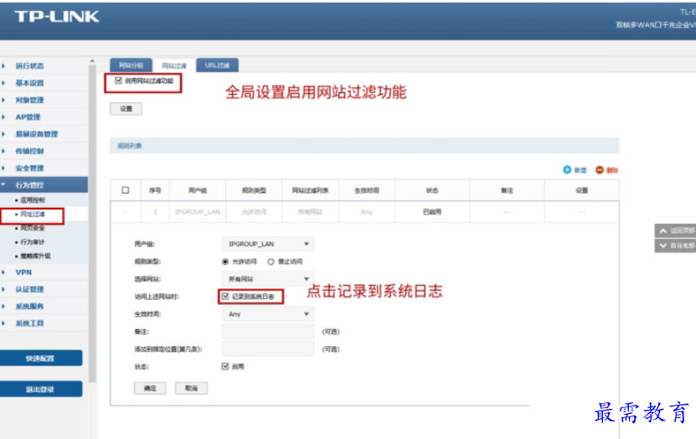Toggle the 启用 status checkbox
696x439 pixels.
pyautogui.click(x=225, y=366)
